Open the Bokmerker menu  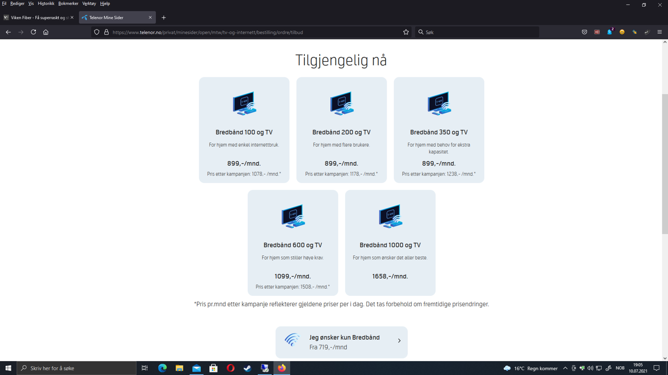[68, 4]
